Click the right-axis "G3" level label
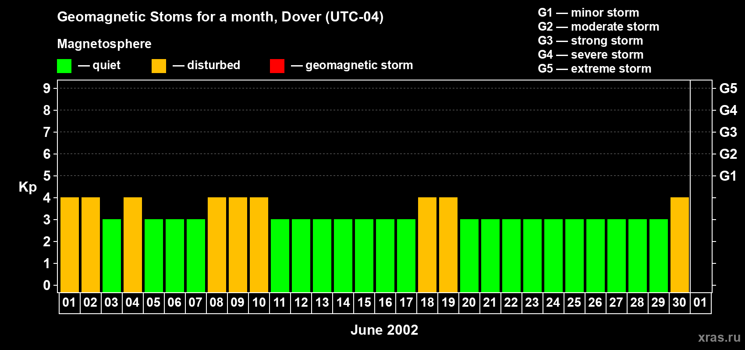Screen dimensions: 745x350 [728, 132]
